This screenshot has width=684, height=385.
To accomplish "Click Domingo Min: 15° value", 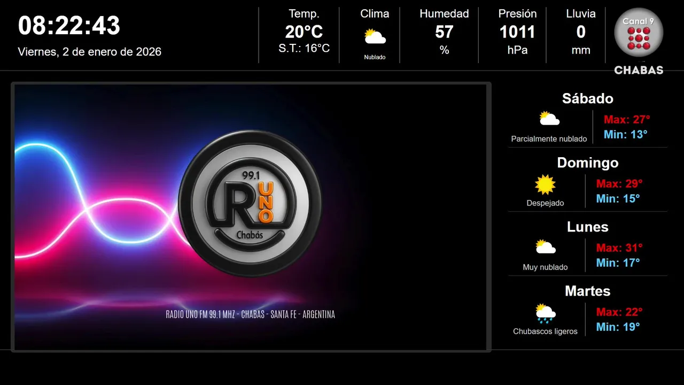I will (x=618, y=199).
